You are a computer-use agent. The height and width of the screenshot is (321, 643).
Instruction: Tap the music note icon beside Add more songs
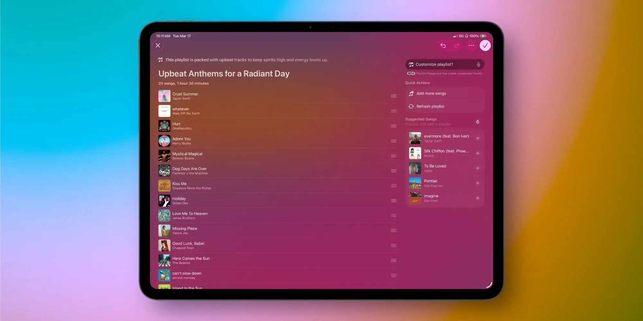411,93
